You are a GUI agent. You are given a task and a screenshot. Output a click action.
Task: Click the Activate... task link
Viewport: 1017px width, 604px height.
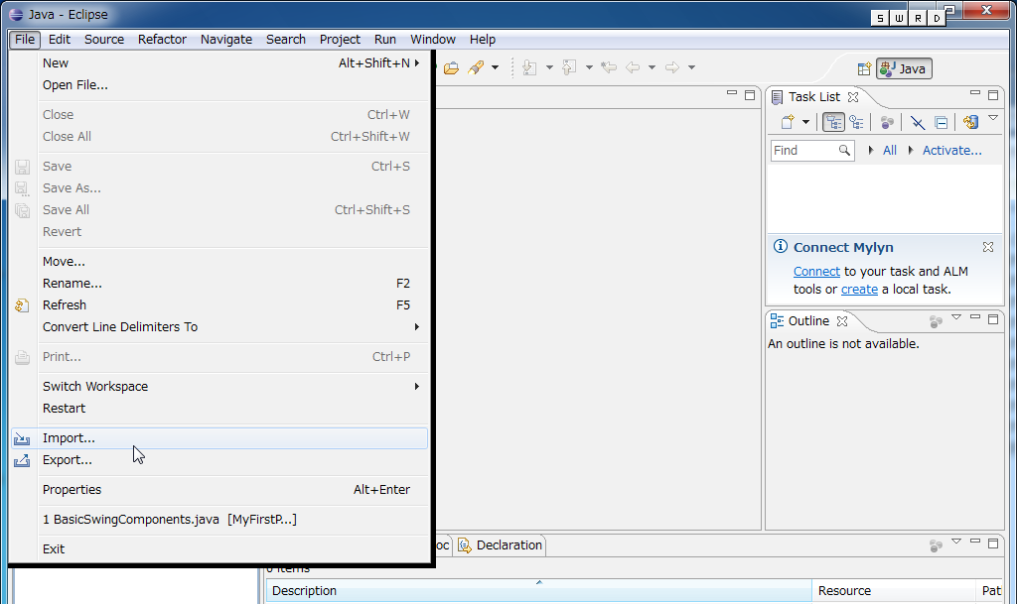[x=951, y=151]
